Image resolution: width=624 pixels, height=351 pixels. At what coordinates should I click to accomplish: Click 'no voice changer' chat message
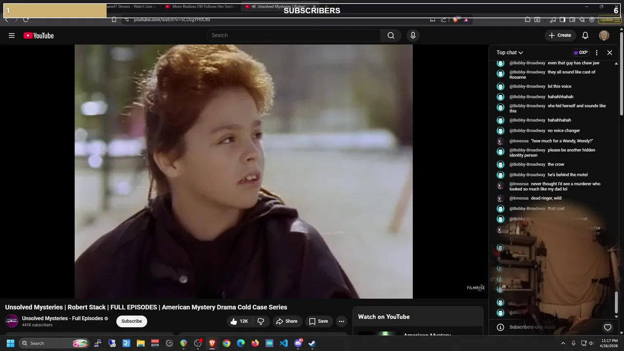(564, 131)
